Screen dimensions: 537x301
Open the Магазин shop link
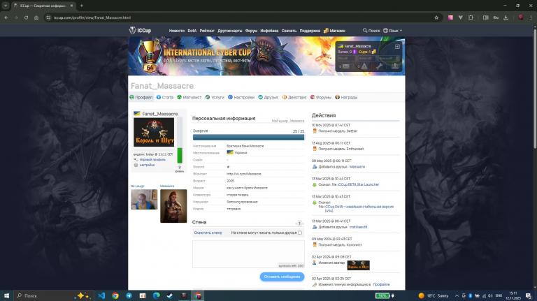(x=334, y=31)
